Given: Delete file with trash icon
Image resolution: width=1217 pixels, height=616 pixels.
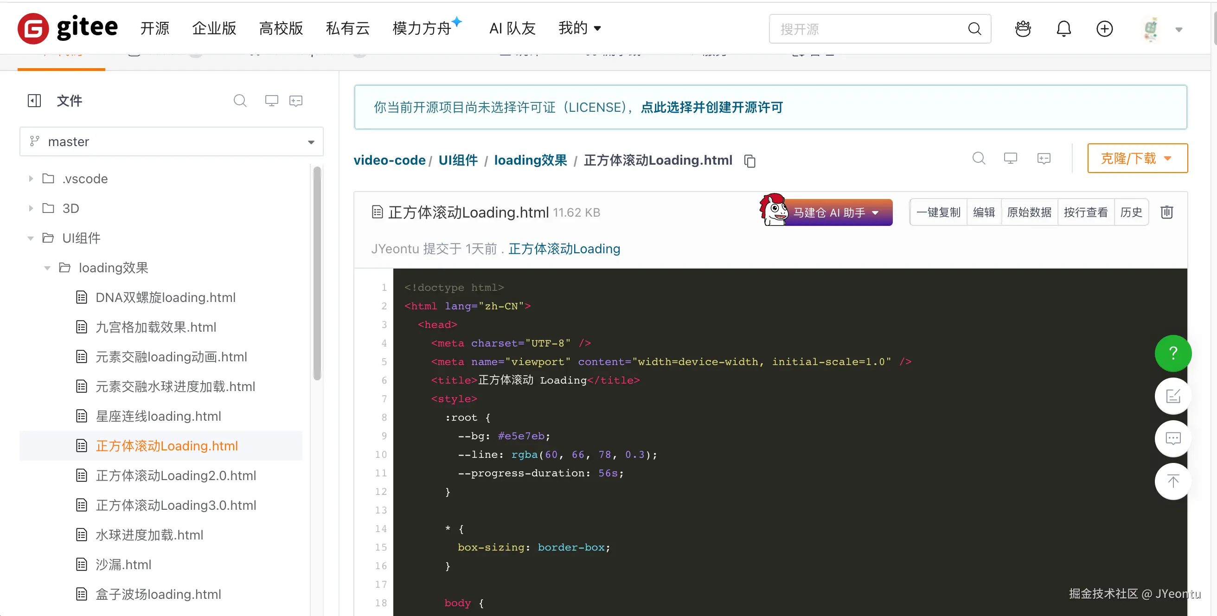Looking at the screenshot, I should [1166, 212].
